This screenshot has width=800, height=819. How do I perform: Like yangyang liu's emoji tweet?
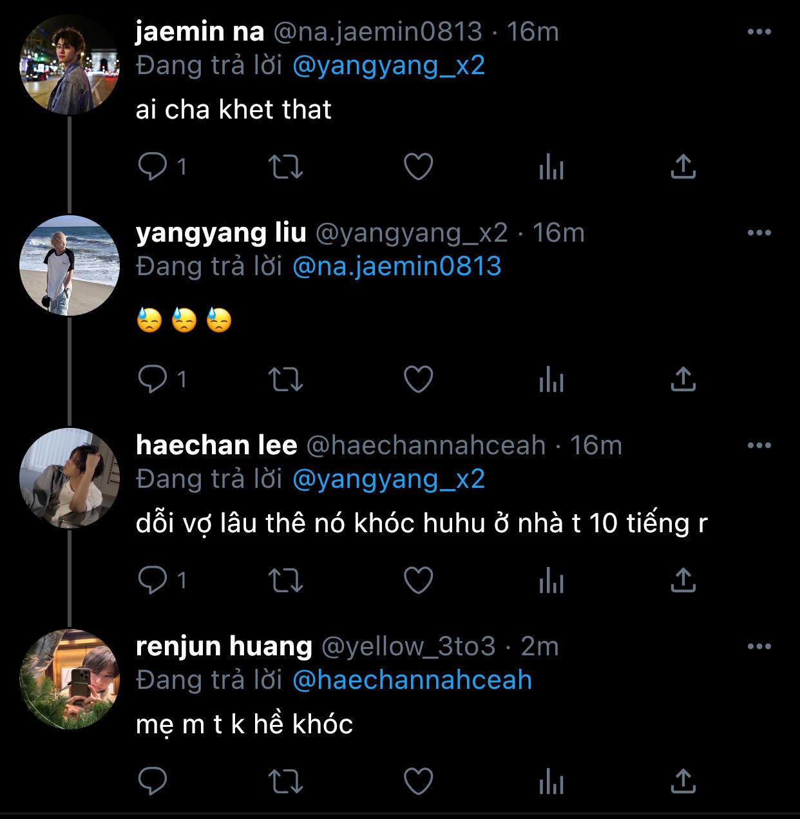(418, 379)
